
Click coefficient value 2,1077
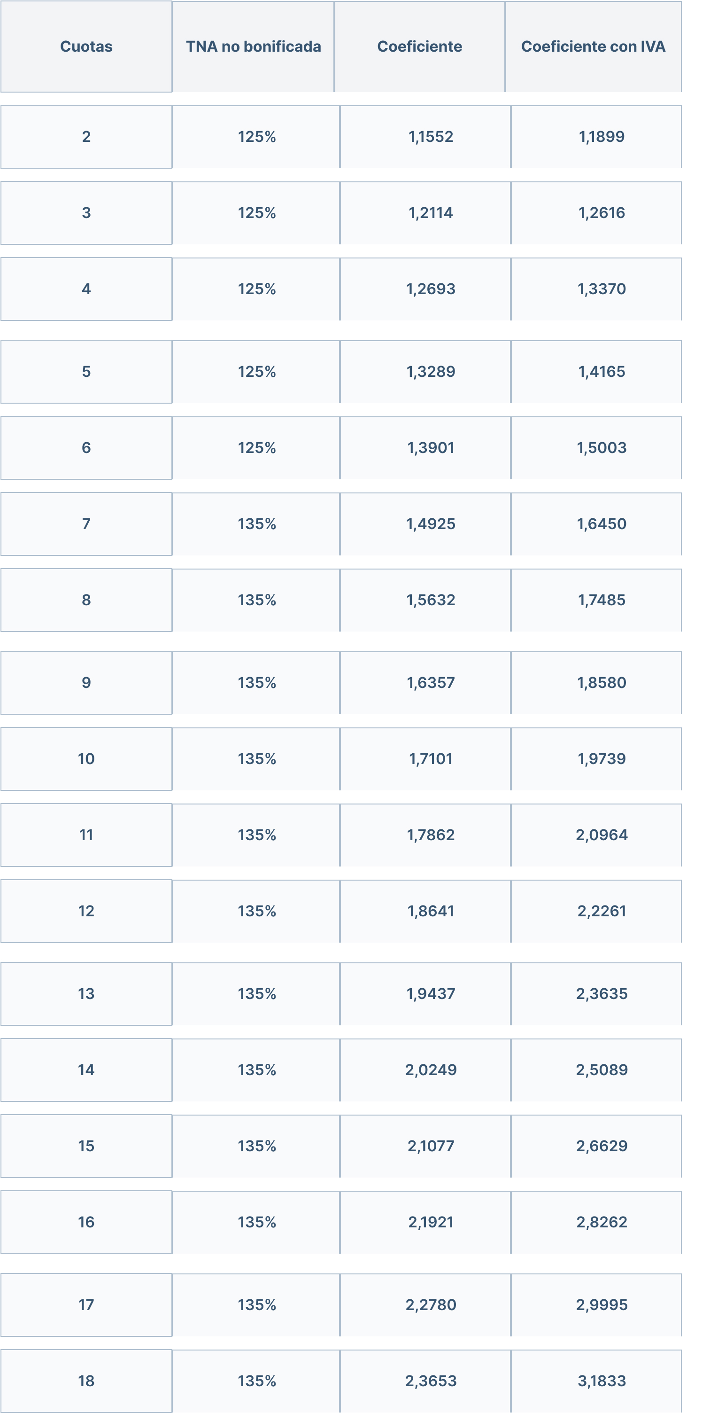(x=431, y=1147)
